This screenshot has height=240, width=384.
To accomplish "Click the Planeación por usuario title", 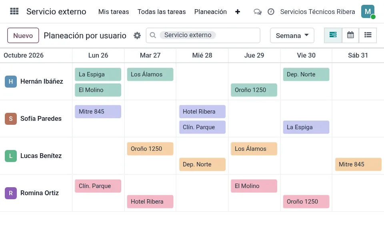I will coord(85,36).
